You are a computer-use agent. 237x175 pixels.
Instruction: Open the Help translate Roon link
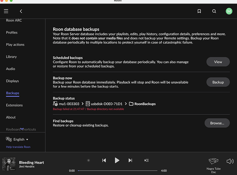tap(18, 147)
